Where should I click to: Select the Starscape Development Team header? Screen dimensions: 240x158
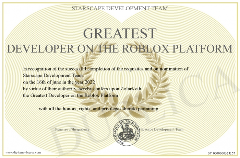[x=120, y=8]
